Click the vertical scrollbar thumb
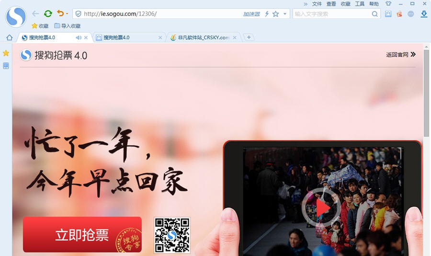The height and width of the screenshot is (256, 431). (x=426, y=93)
